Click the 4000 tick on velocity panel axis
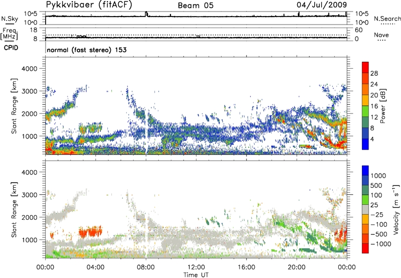 click(x=30, y=172)
